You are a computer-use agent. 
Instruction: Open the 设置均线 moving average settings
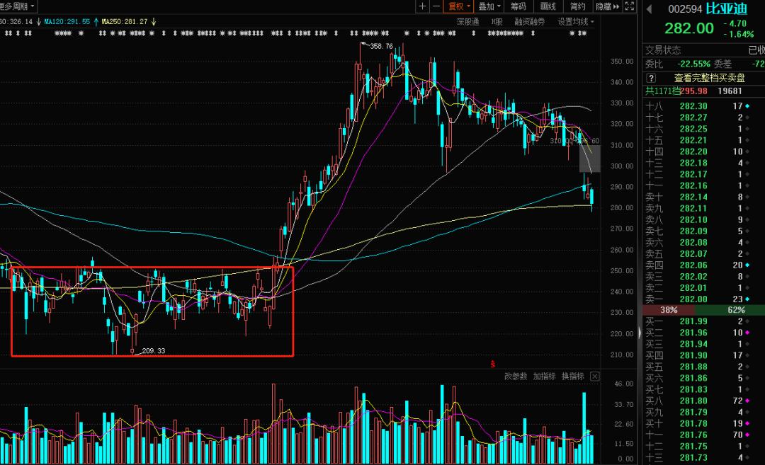point(576,21)
